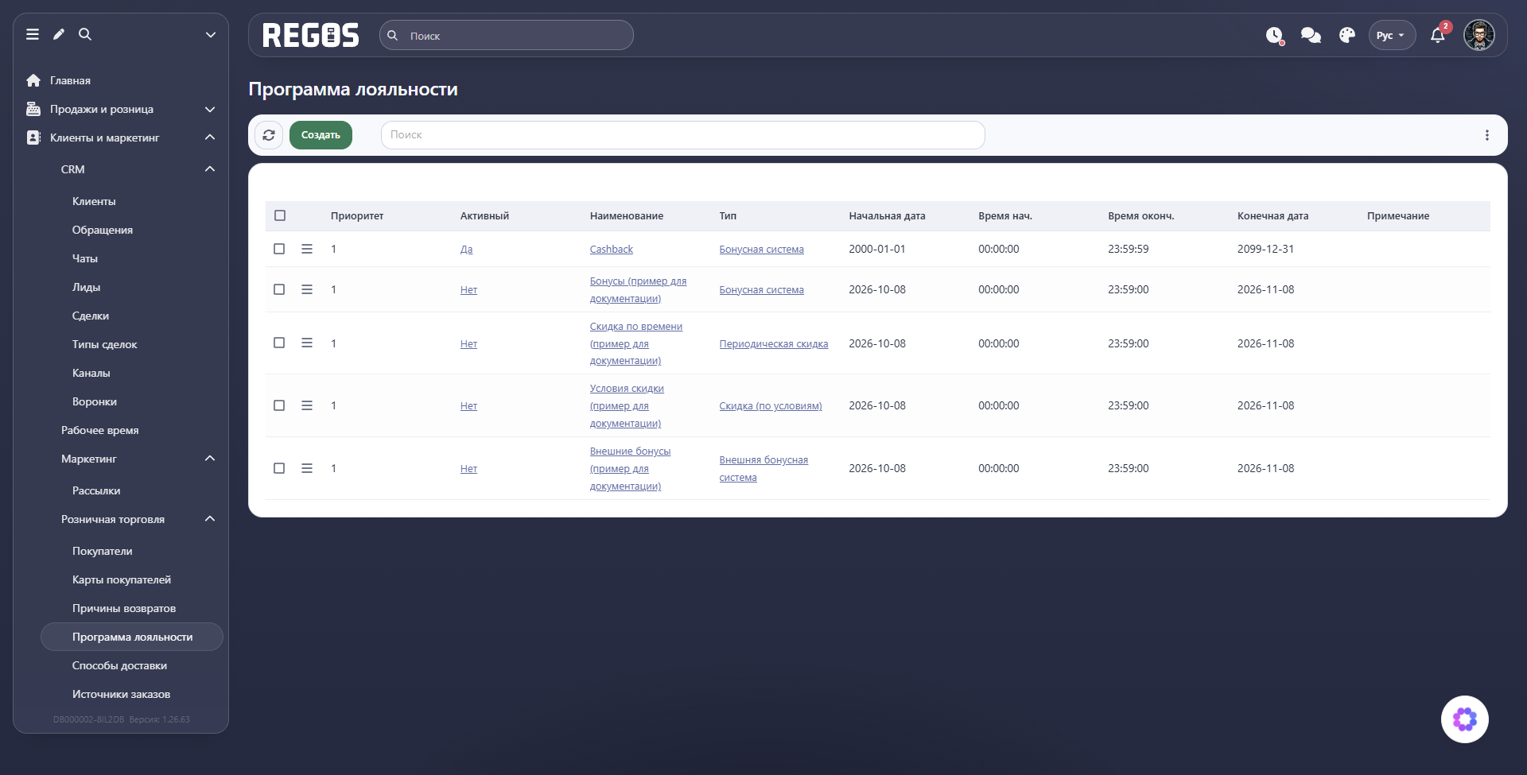Open the Cashback program link
Screen dimensions: 1527x775
tap(612, 249)
